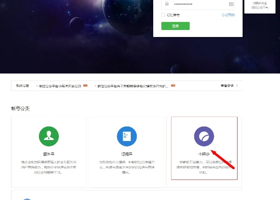Click the green 登录 login button
The image size is (280, 200).
[175, 26]
